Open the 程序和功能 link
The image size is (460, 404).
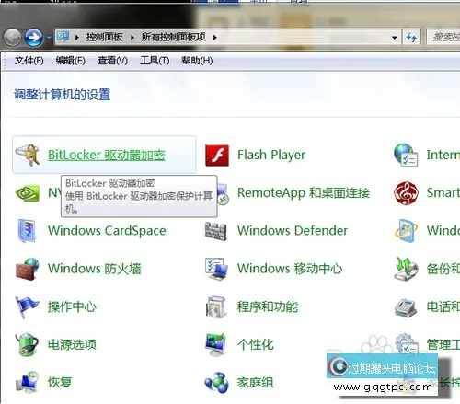pos(268,306)
